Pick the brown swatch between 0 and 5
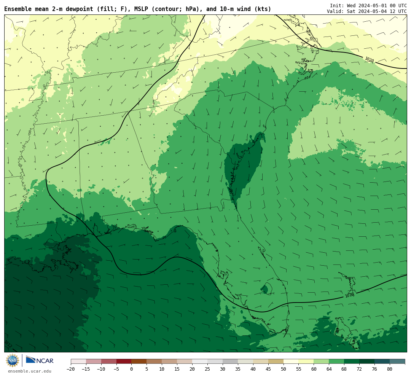This screenshot has height=376, width=411. click(x=139, y=362)
